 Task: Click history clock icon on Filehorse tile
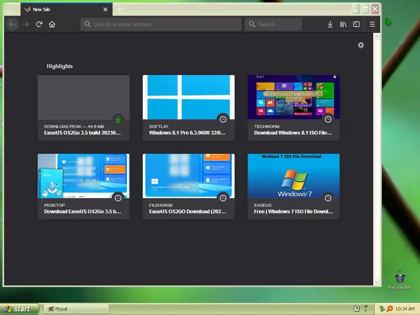click(223, 198)
